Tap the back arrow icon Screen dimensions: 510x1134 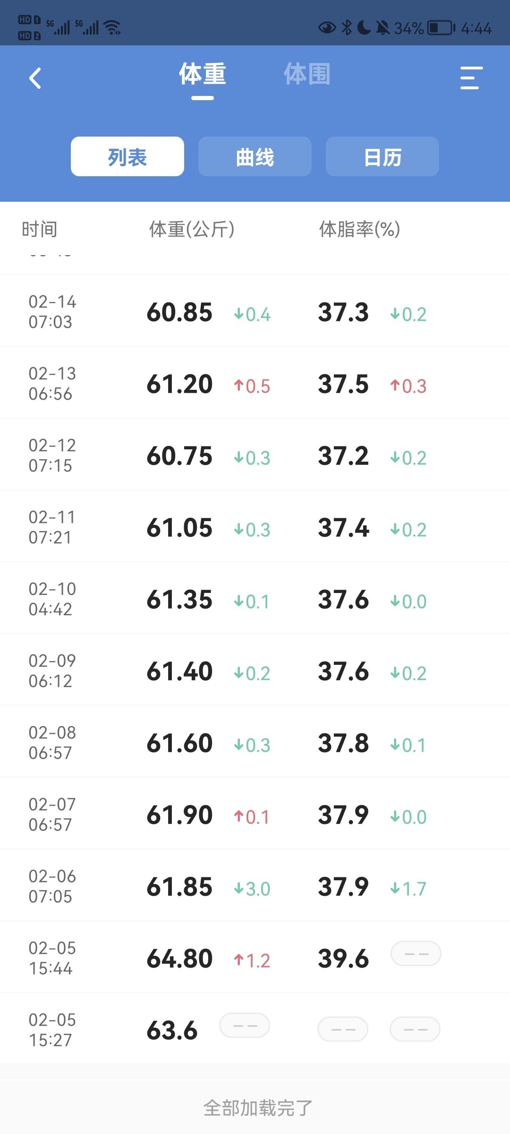pos(35,78)
